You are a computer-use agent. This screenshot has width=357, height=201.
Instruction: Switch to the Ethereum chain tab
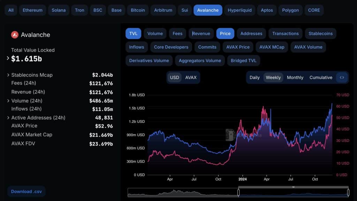click(32, 10)
